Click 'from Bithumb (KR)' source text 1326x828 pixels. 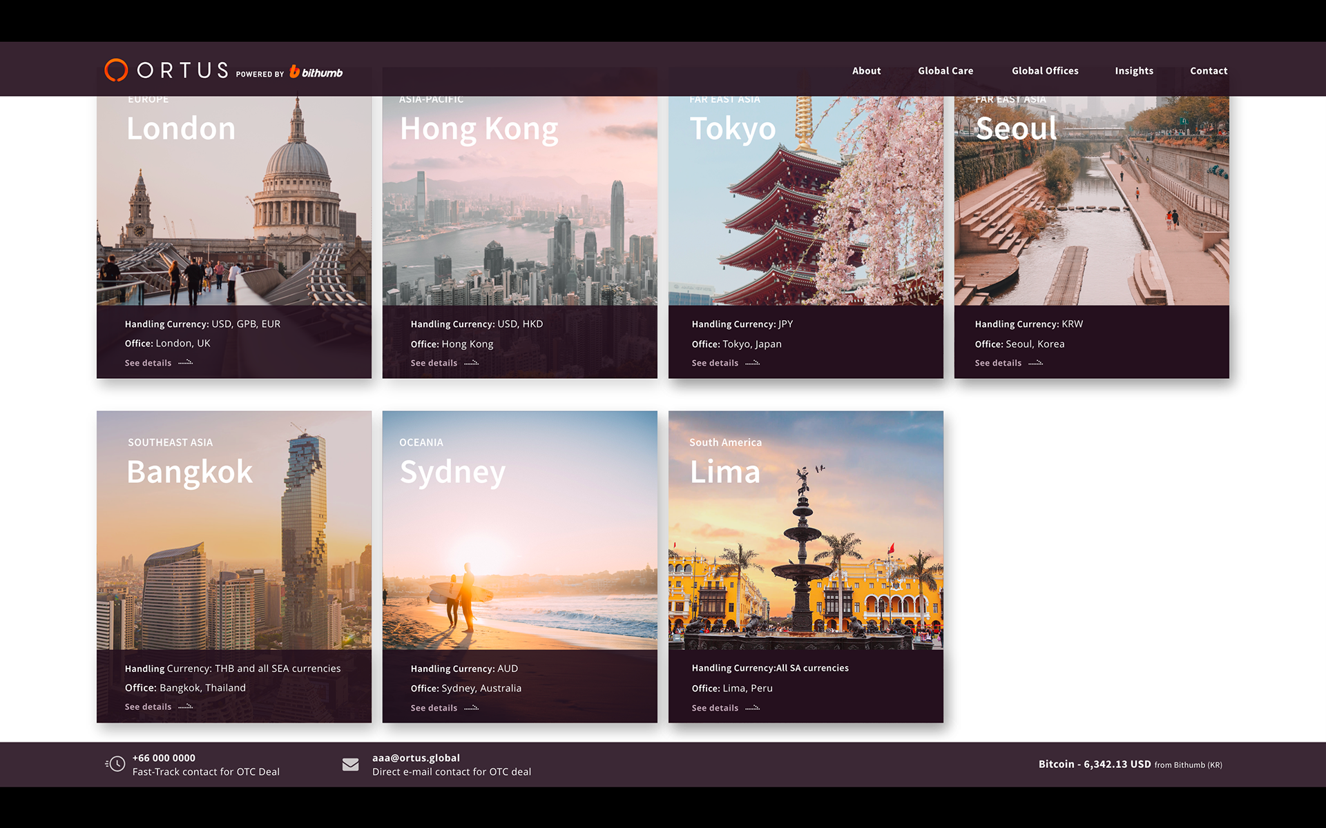tap(1188, 765)
